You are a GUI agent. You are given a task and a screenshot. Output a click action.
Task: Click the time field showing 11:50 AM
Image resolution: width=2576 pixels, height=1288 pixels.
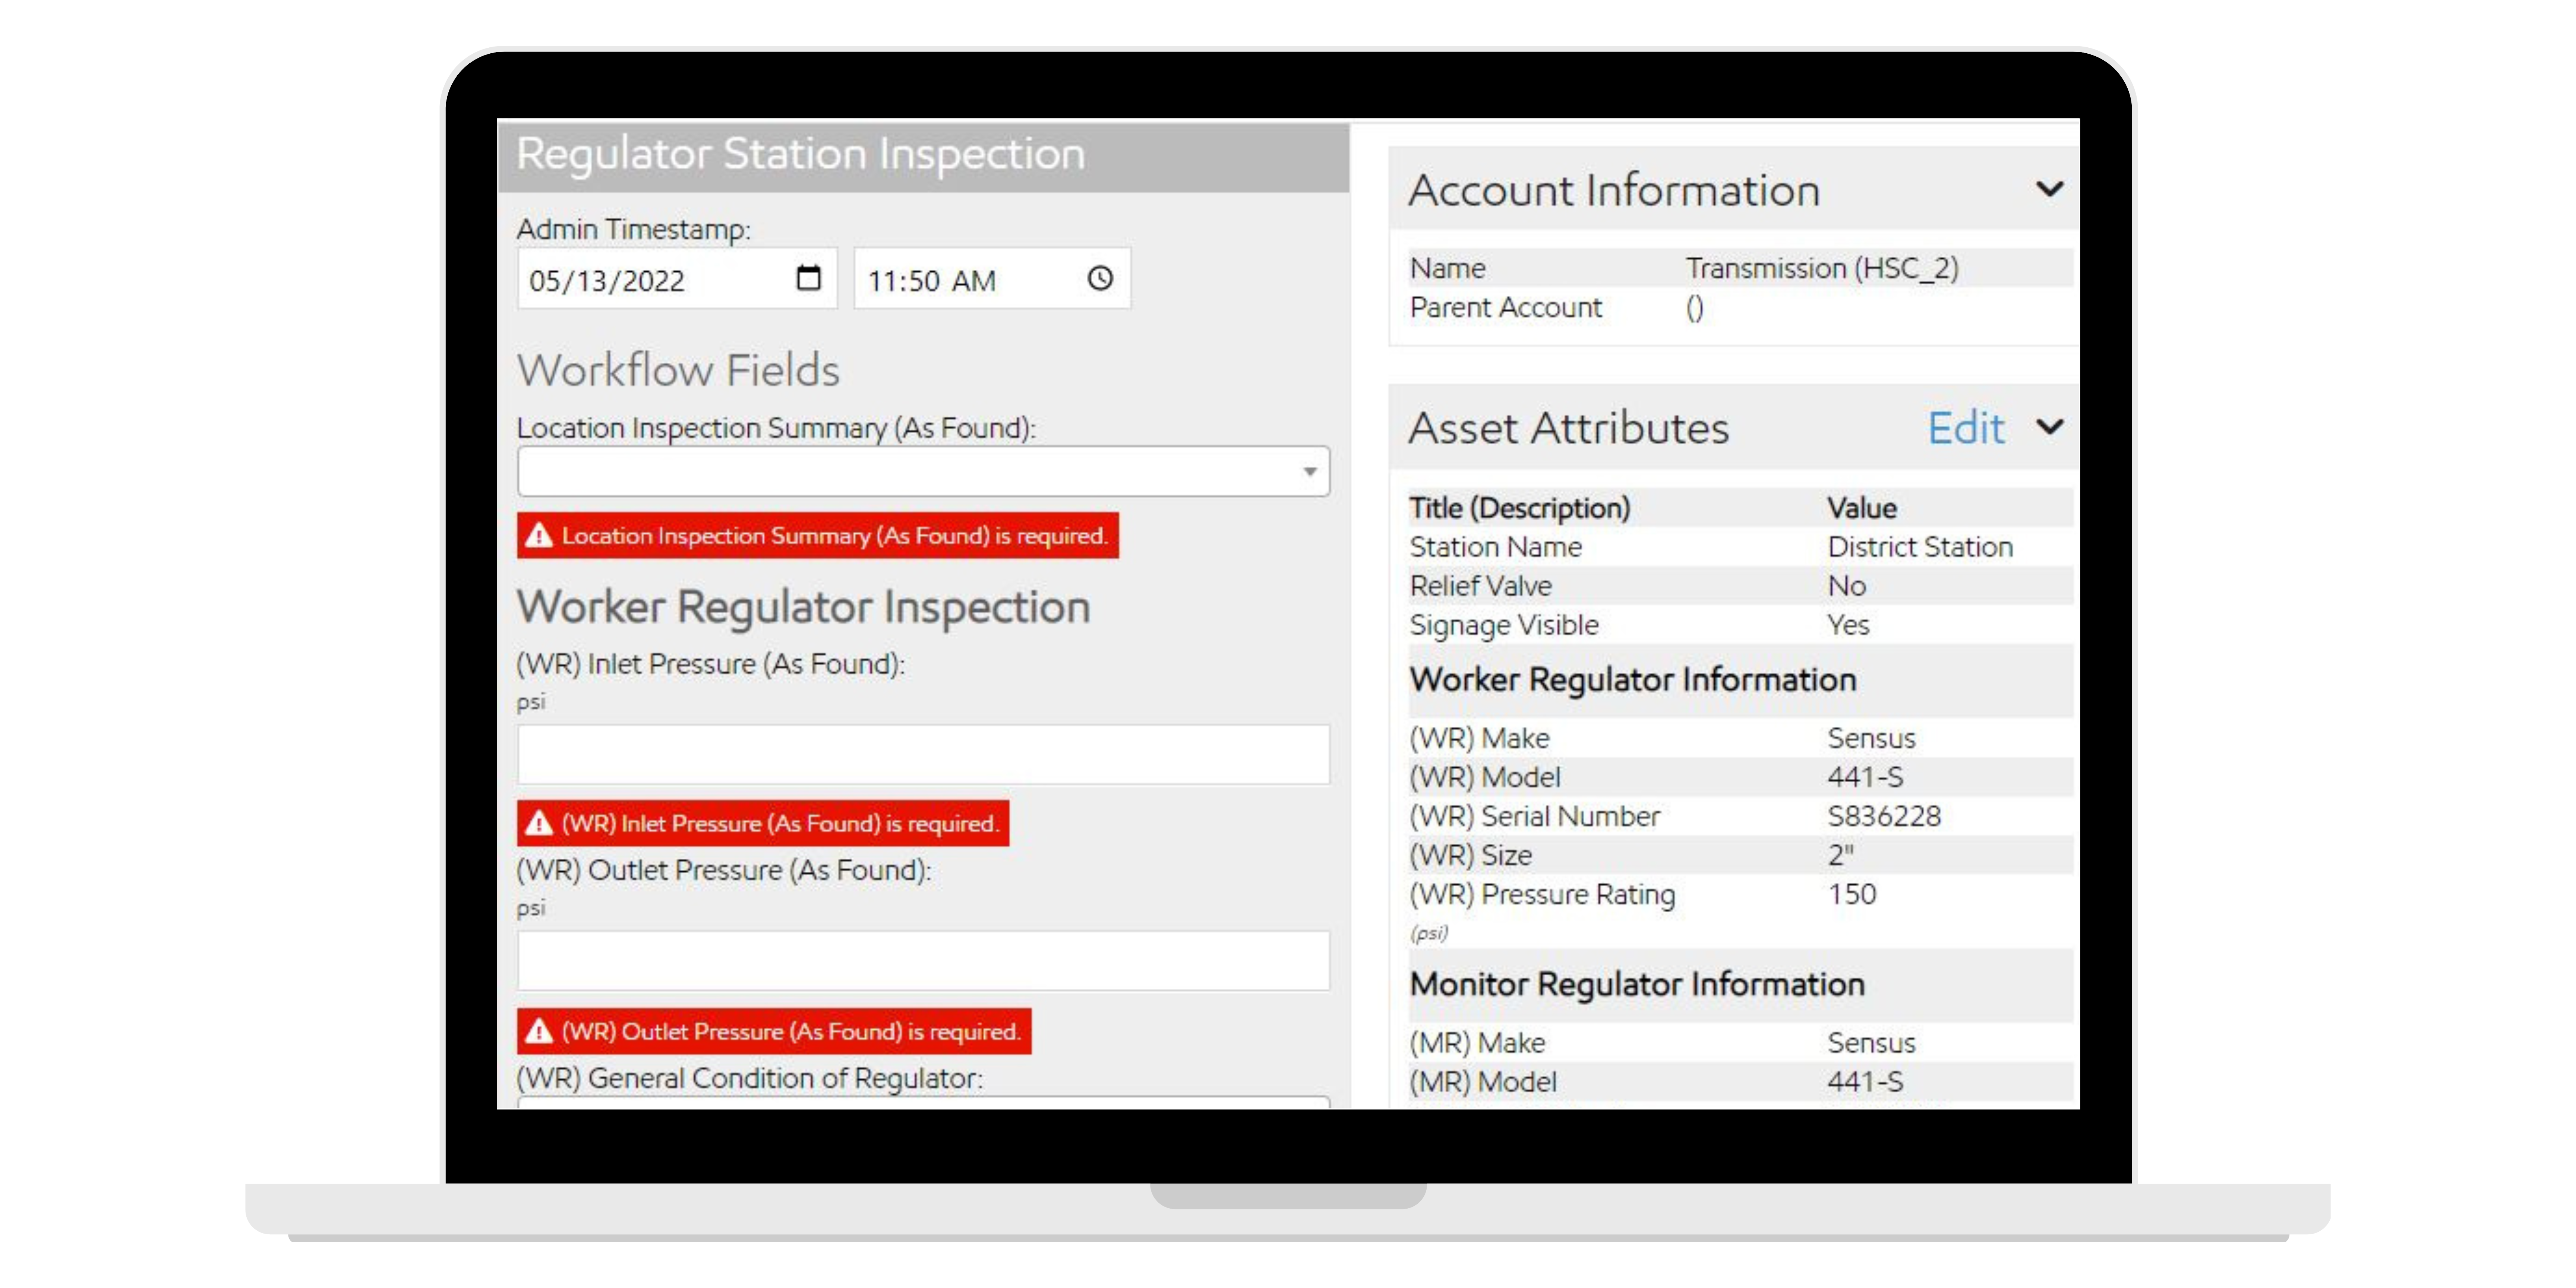(992, 279)
